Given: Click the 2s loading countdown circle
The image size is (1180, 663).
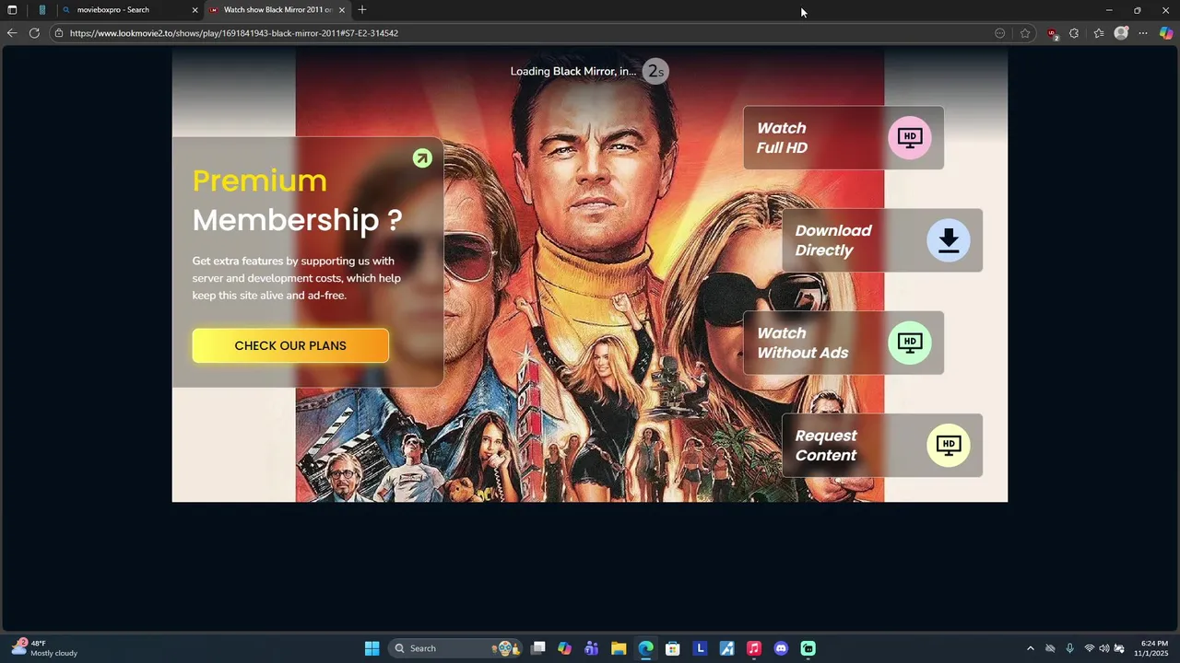Looking at the screenshot, I should tap(655, 71).
